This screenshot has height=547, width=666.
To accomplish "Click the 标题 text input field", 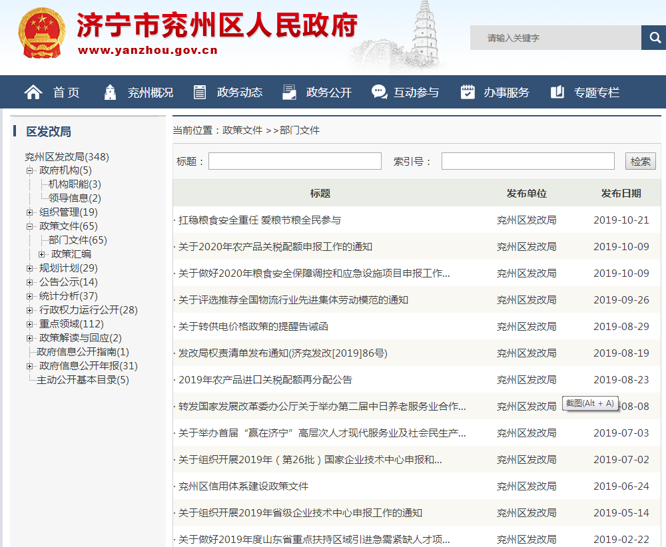I will click(294, 161).
